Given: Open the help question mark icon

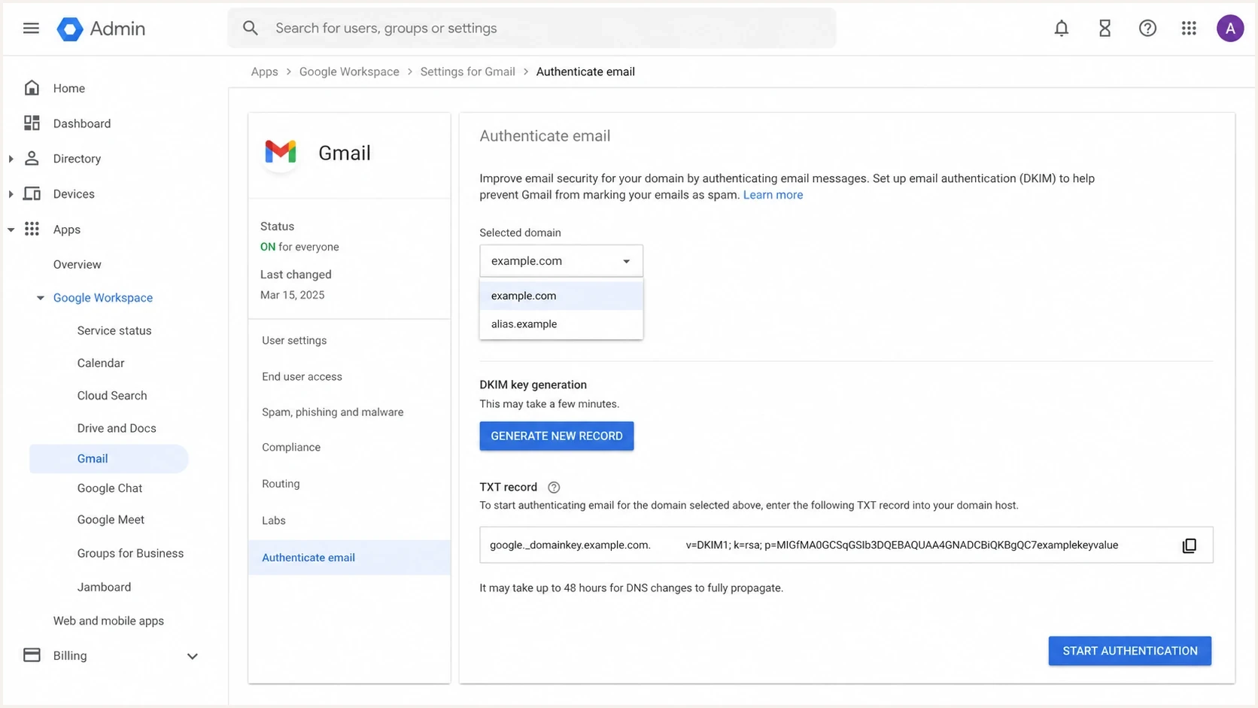Looking at the screenshot, I should click(1147, 29).
